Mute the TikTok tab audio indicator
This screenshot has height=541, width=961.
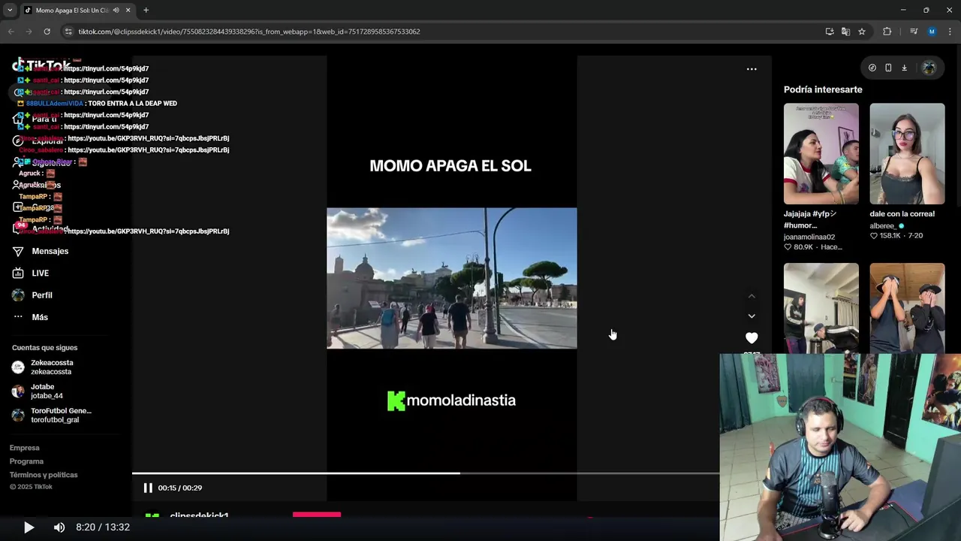[x=116, y=11]
